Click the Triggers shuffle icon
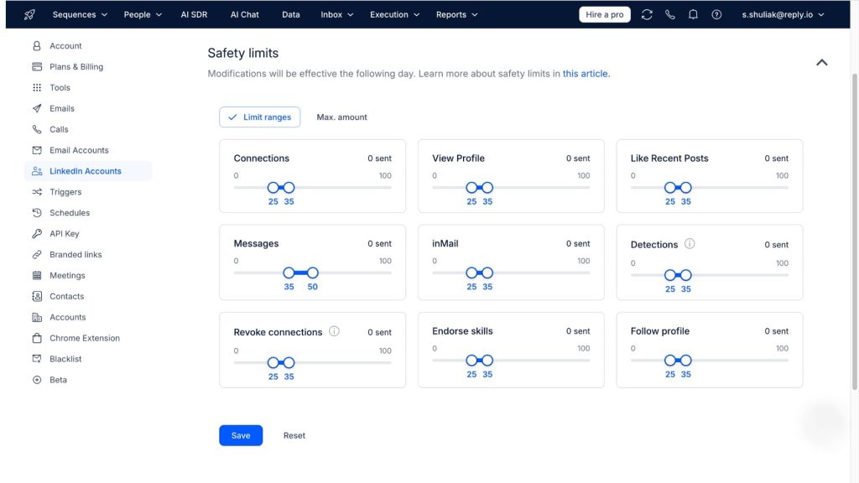The image size is (859, 483). [x=37, y=192]
